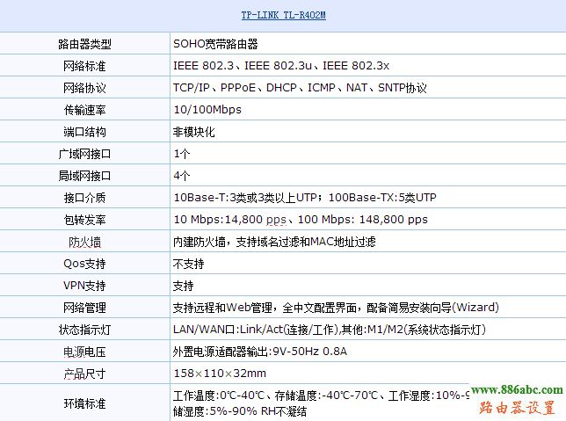Select the 9V-50Hz 0.8A power text
The width and height of the screenshot is (566, 421).
260,352
